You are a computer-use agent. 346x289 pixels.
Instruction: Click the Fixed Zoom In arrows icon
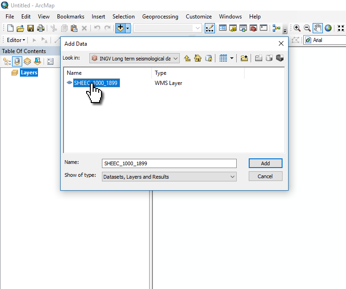341,28
